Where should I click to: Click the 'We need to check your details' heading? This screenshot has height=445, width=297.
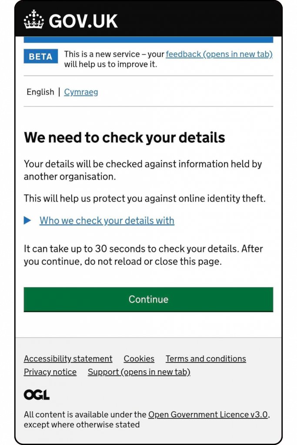coord(124,138)
